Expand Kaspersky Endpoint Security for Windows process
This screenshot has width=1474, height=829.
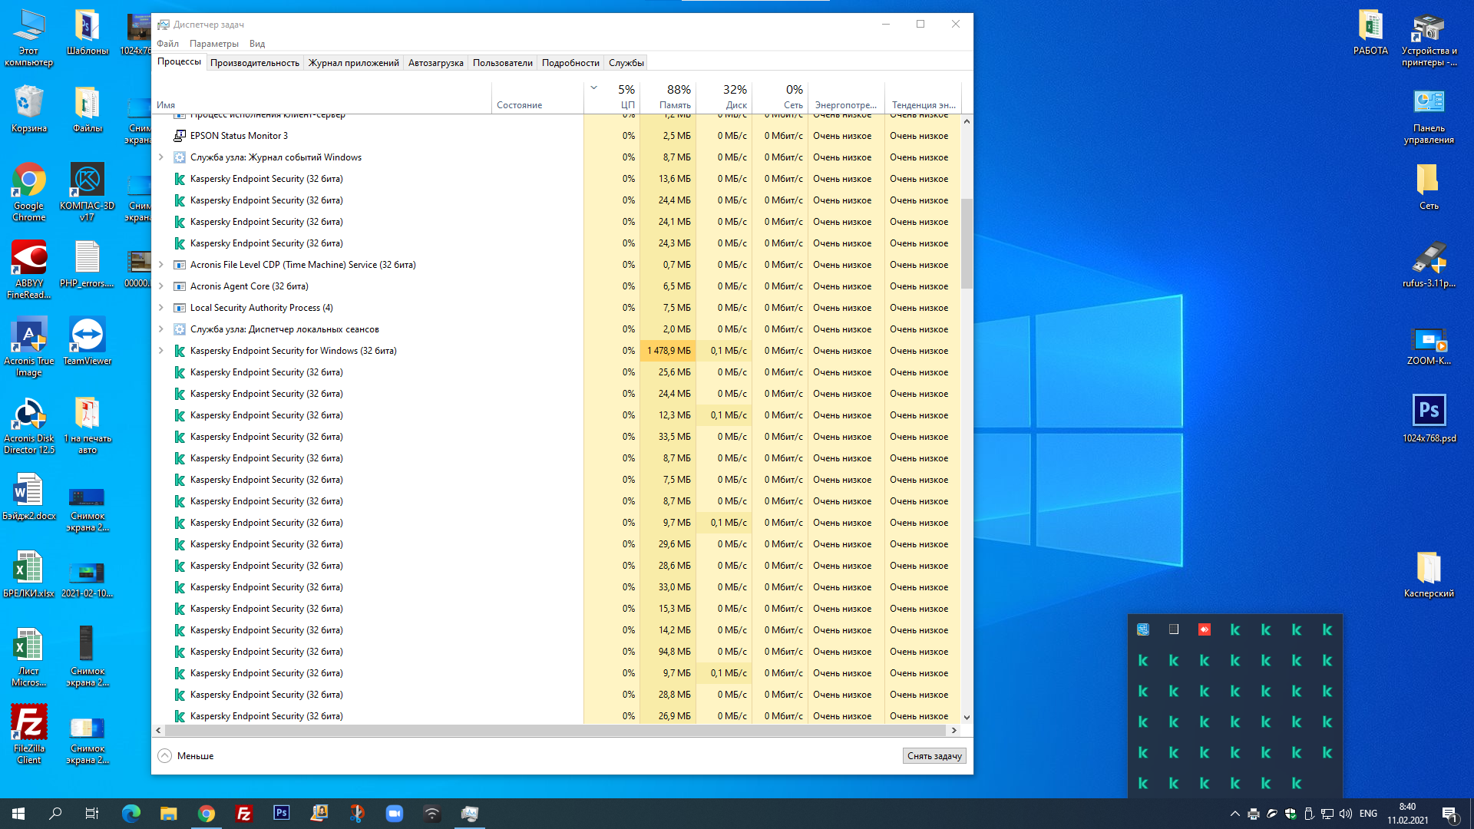(161, 351)
